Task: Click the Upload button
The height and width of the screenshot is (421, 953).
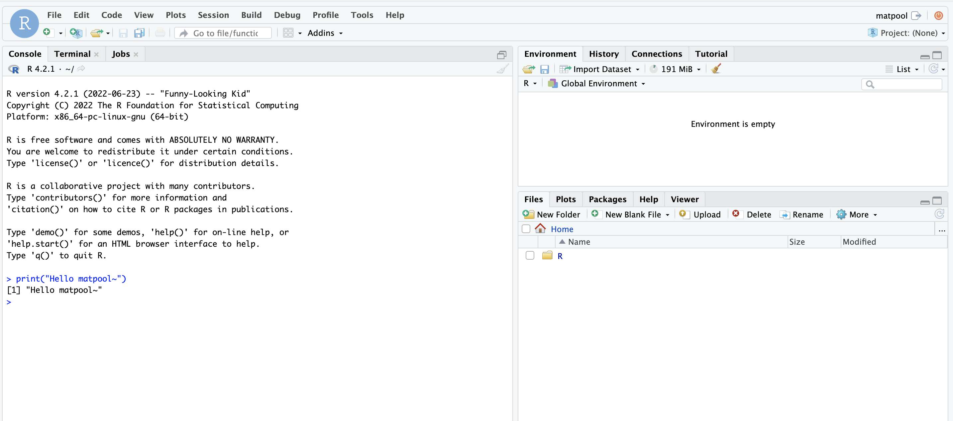Action: pyautogui.click(x=700, y=214)
